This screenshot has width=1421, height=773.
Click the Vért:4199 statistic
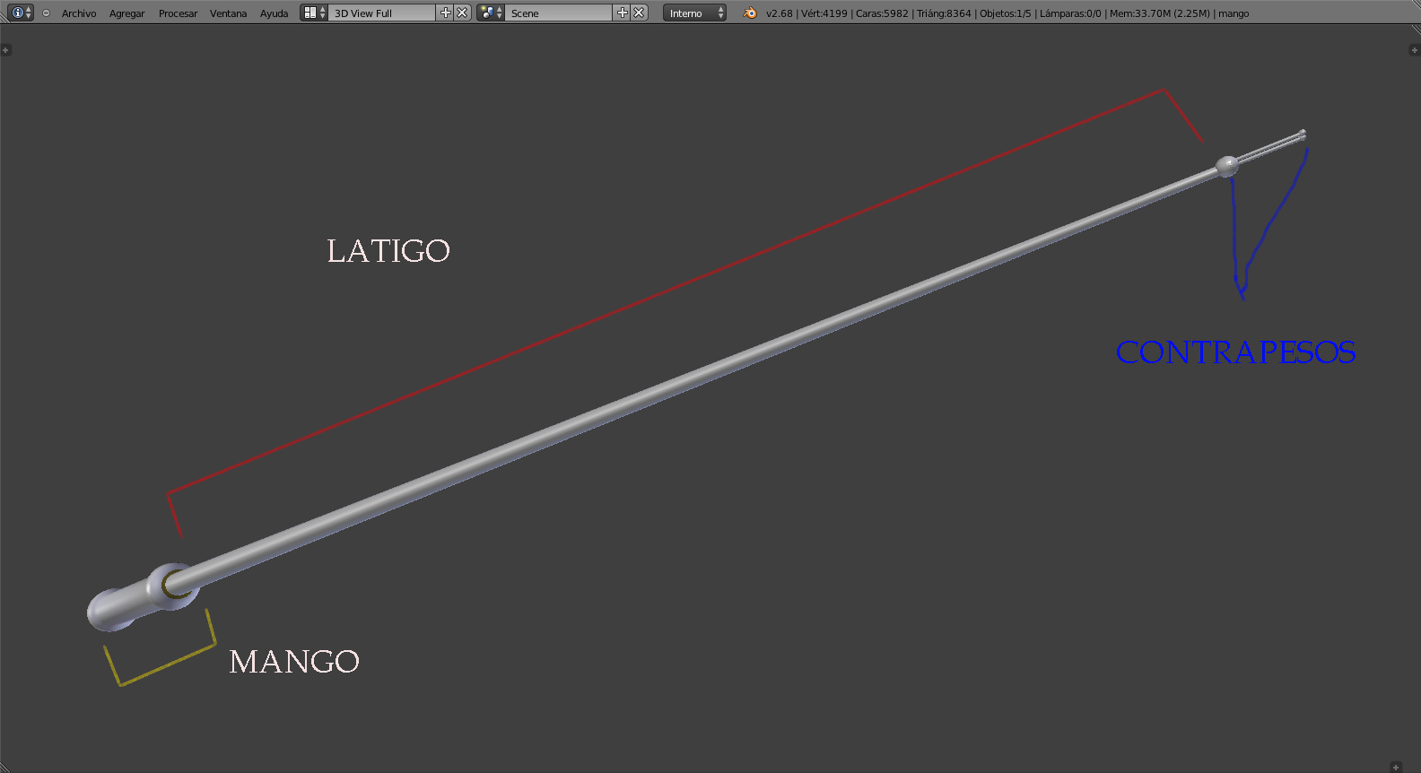pyautogui.click(x=824, y=13)
